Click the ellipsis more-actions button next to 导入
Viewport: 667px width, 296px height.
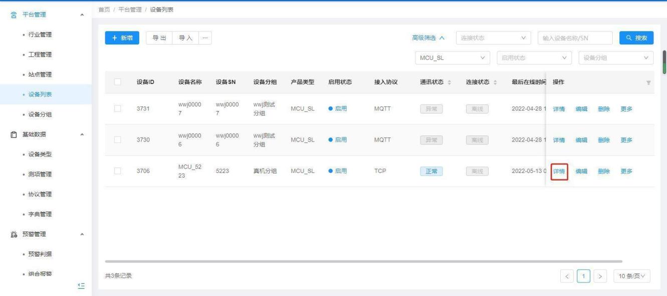[x=204, y=38]
